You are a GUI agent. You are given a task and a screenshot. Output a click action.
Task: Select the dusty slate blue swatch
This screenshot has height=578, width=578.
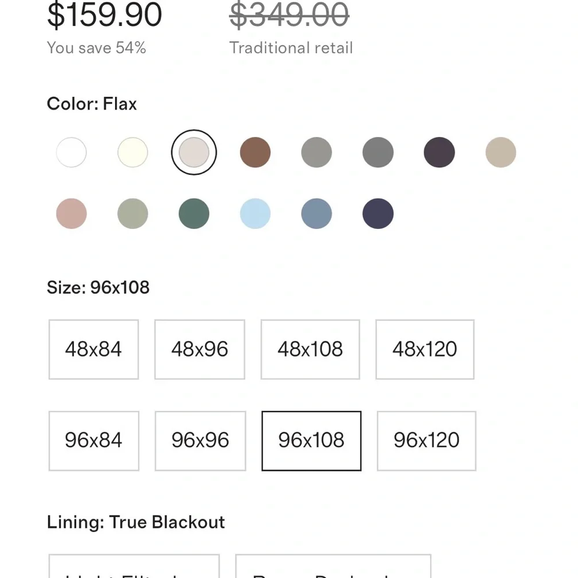click(x=316, y=213)
